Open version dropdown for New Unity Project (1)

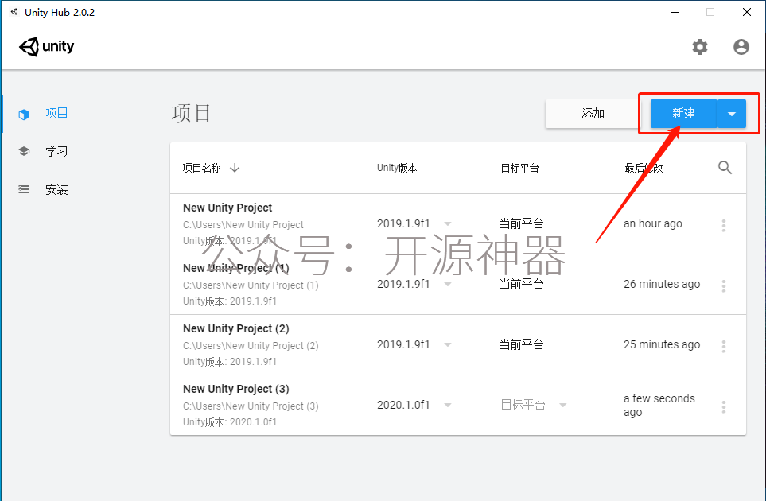(448, 284)
